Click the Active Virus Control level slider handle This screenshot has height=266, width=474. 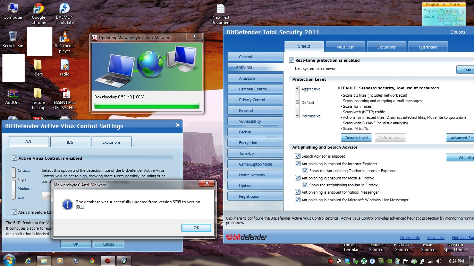click(x=14, y=179)
